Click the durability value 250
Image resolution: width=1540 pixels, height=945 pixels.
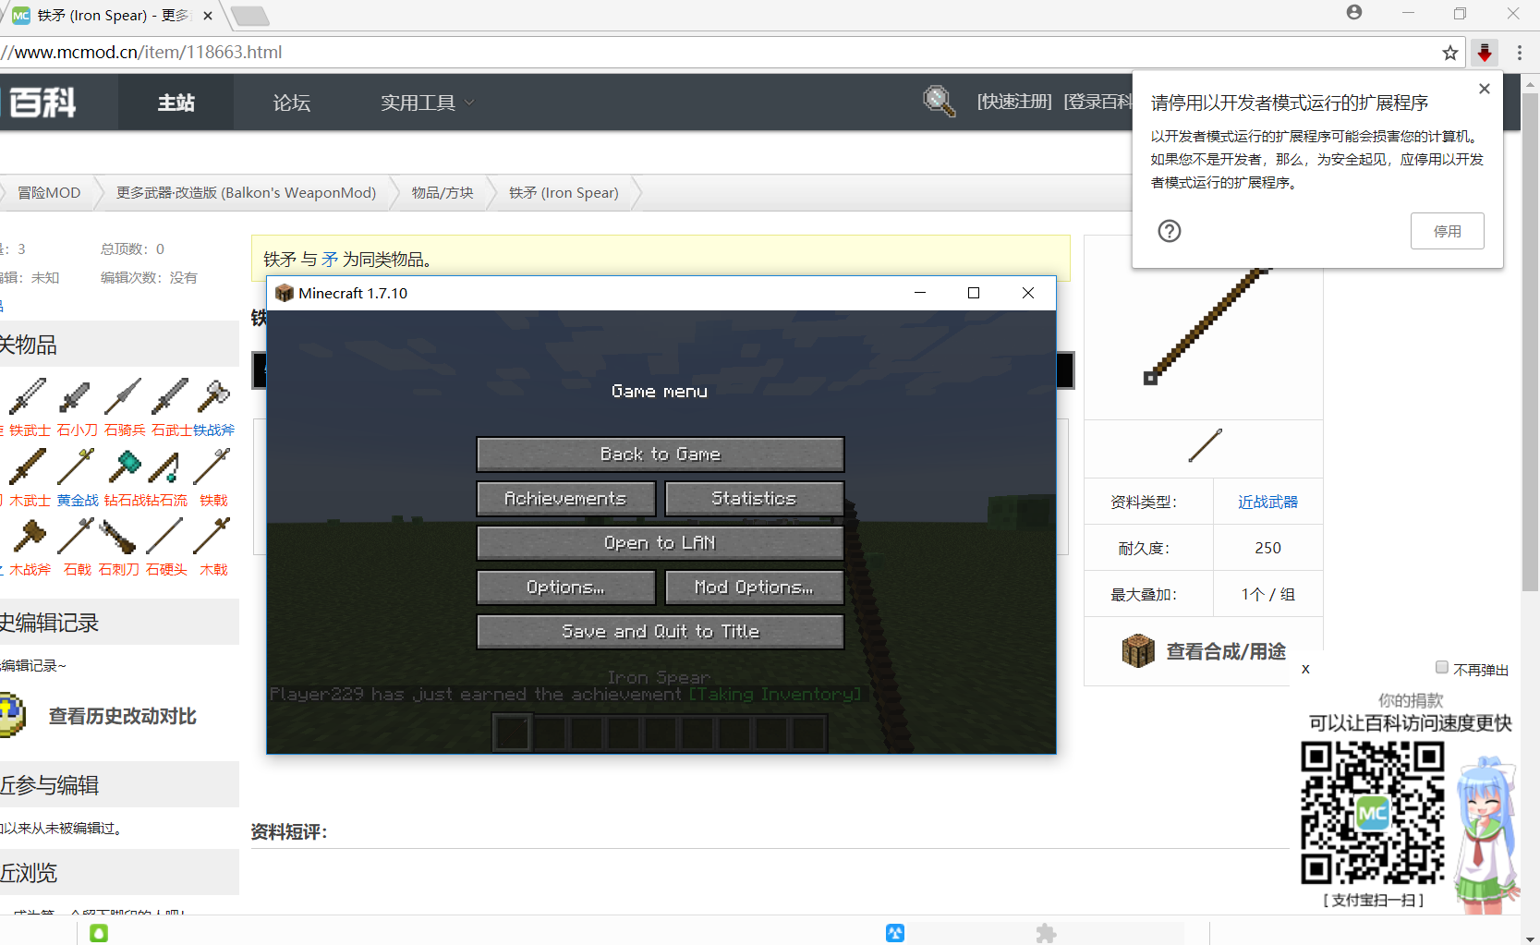[1267, 548]
